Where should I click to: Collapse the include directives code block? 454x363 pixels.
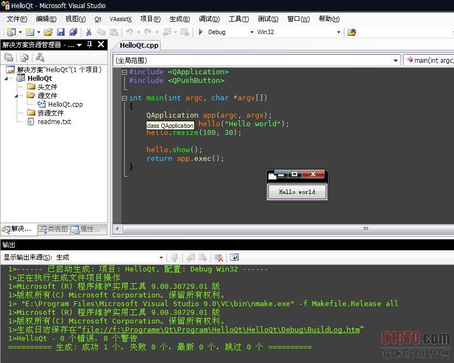(124, 72)
